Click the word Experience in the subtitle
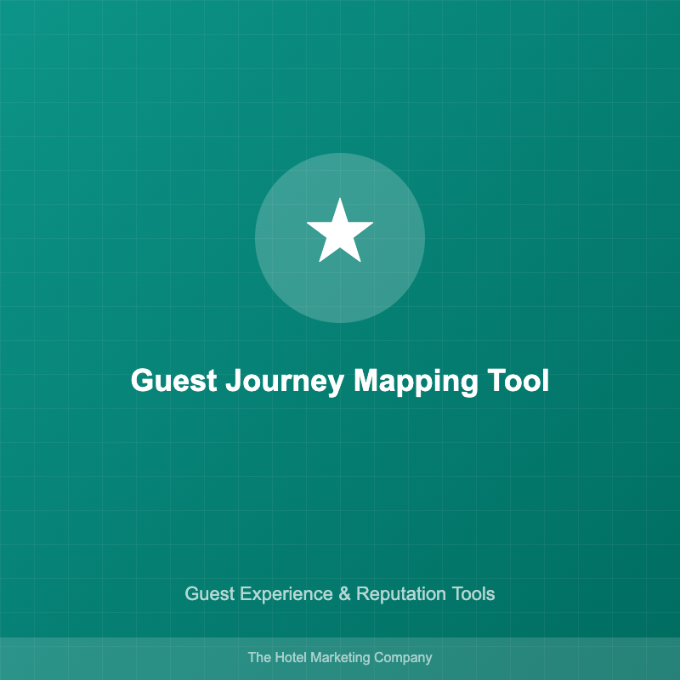The image size is (680, 680). (286, 594)
